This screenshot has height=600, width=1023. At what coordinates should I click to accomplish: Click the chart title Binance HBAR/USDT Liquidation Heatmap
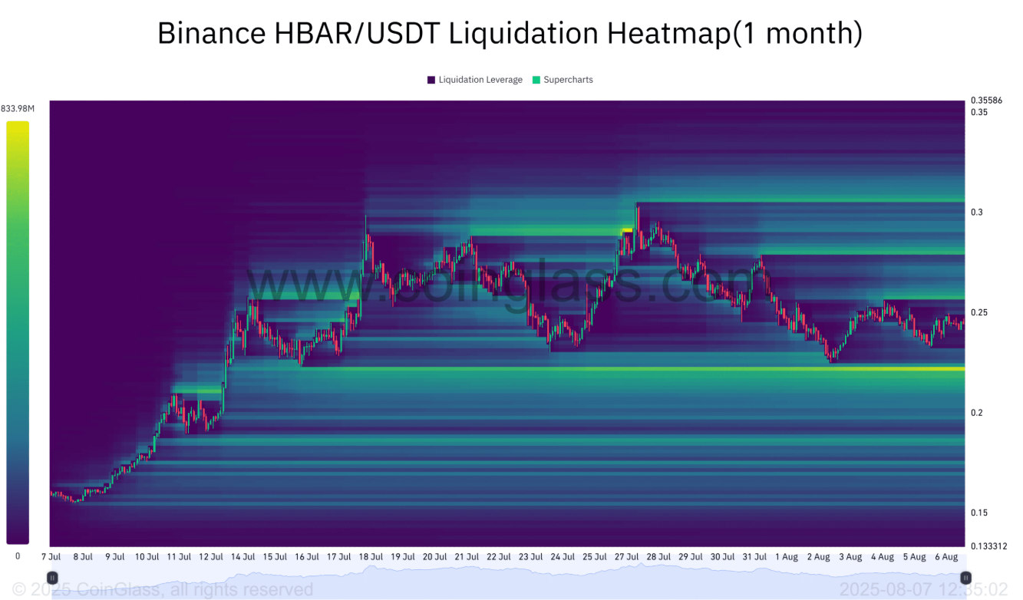510,33
